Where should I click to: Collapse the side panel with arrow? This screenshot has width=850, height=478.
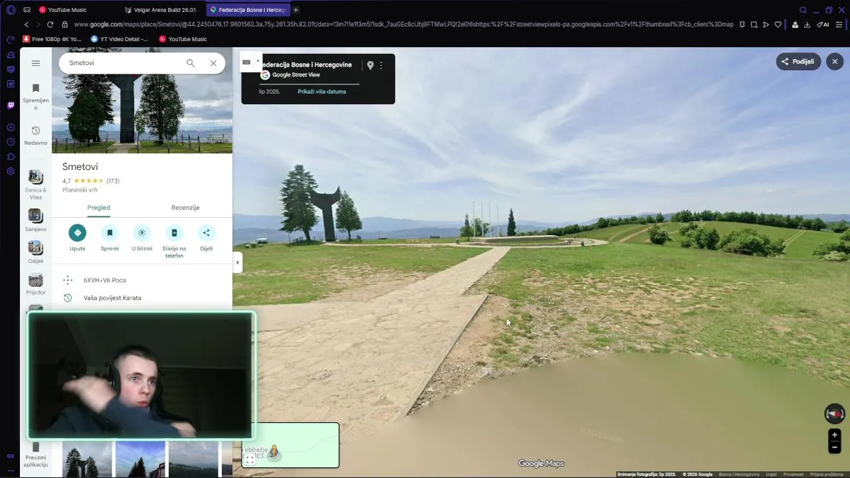[237, 262]
